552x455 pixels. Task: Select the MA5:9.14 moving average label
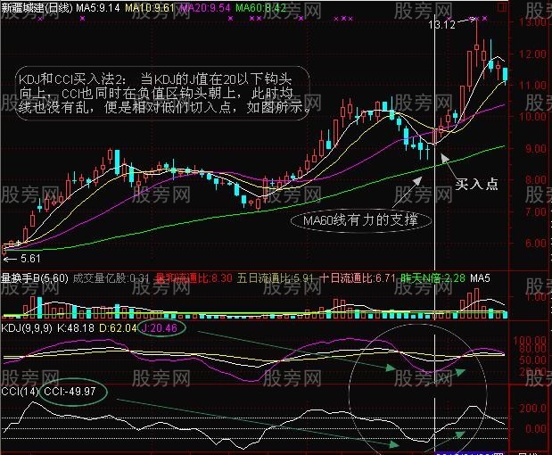(x=97, y=8)
